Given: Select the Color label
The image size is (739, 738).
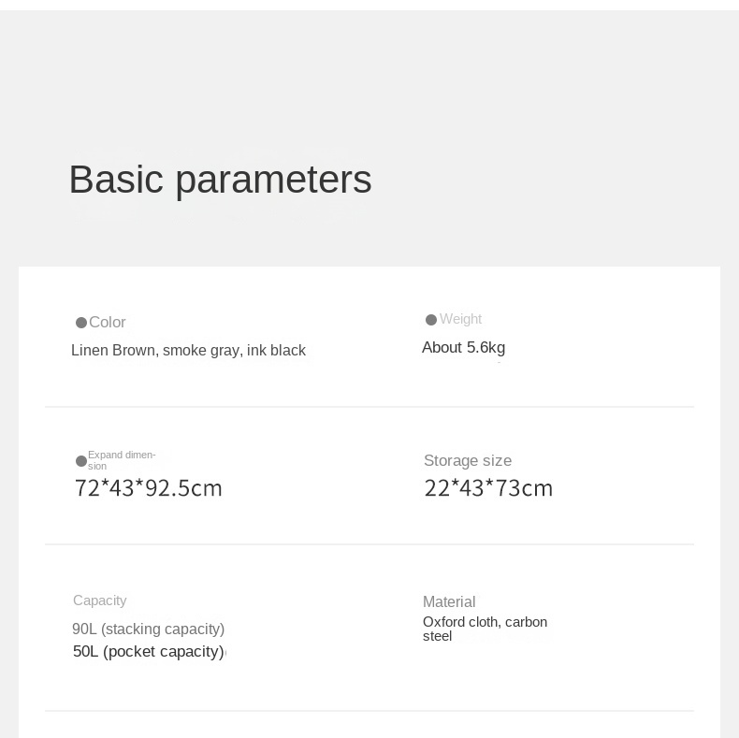Looking at the screenshot, I should pyautogui.click(x=108, y=322).
